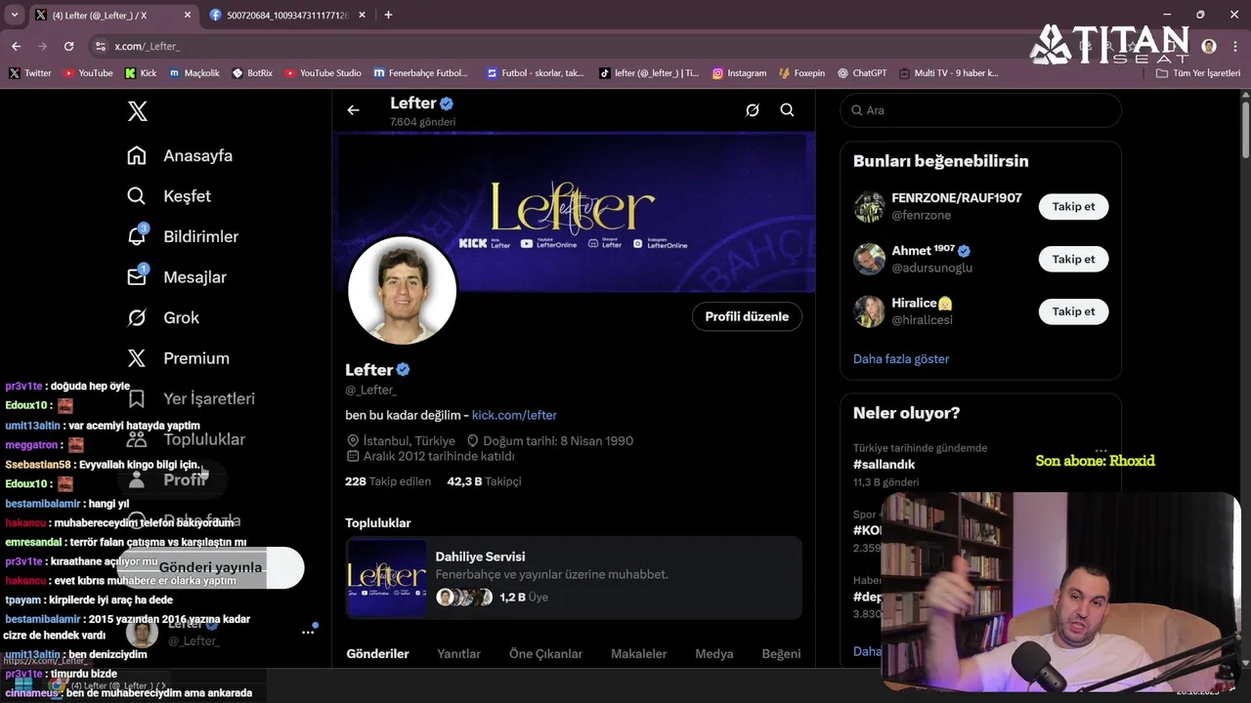
Task: Open the Multi TV bookmark
Action: coord(949,73)
